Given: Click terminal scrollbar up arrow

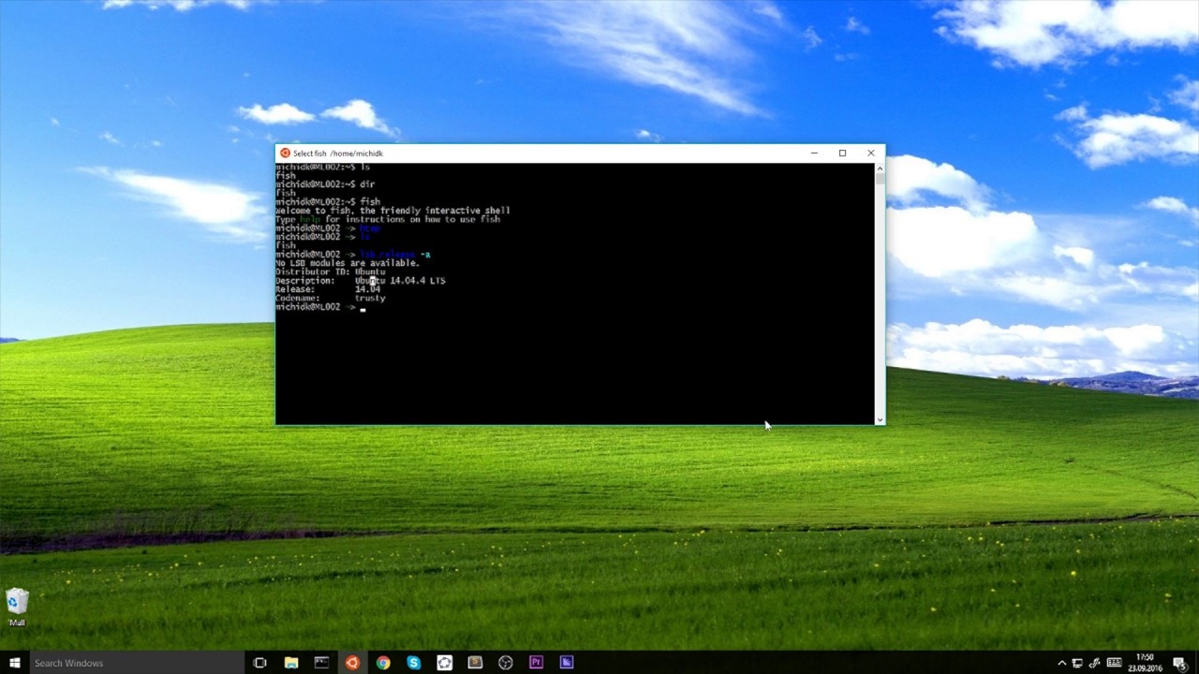Looking at the screenshot, I should tap(880, 168).
